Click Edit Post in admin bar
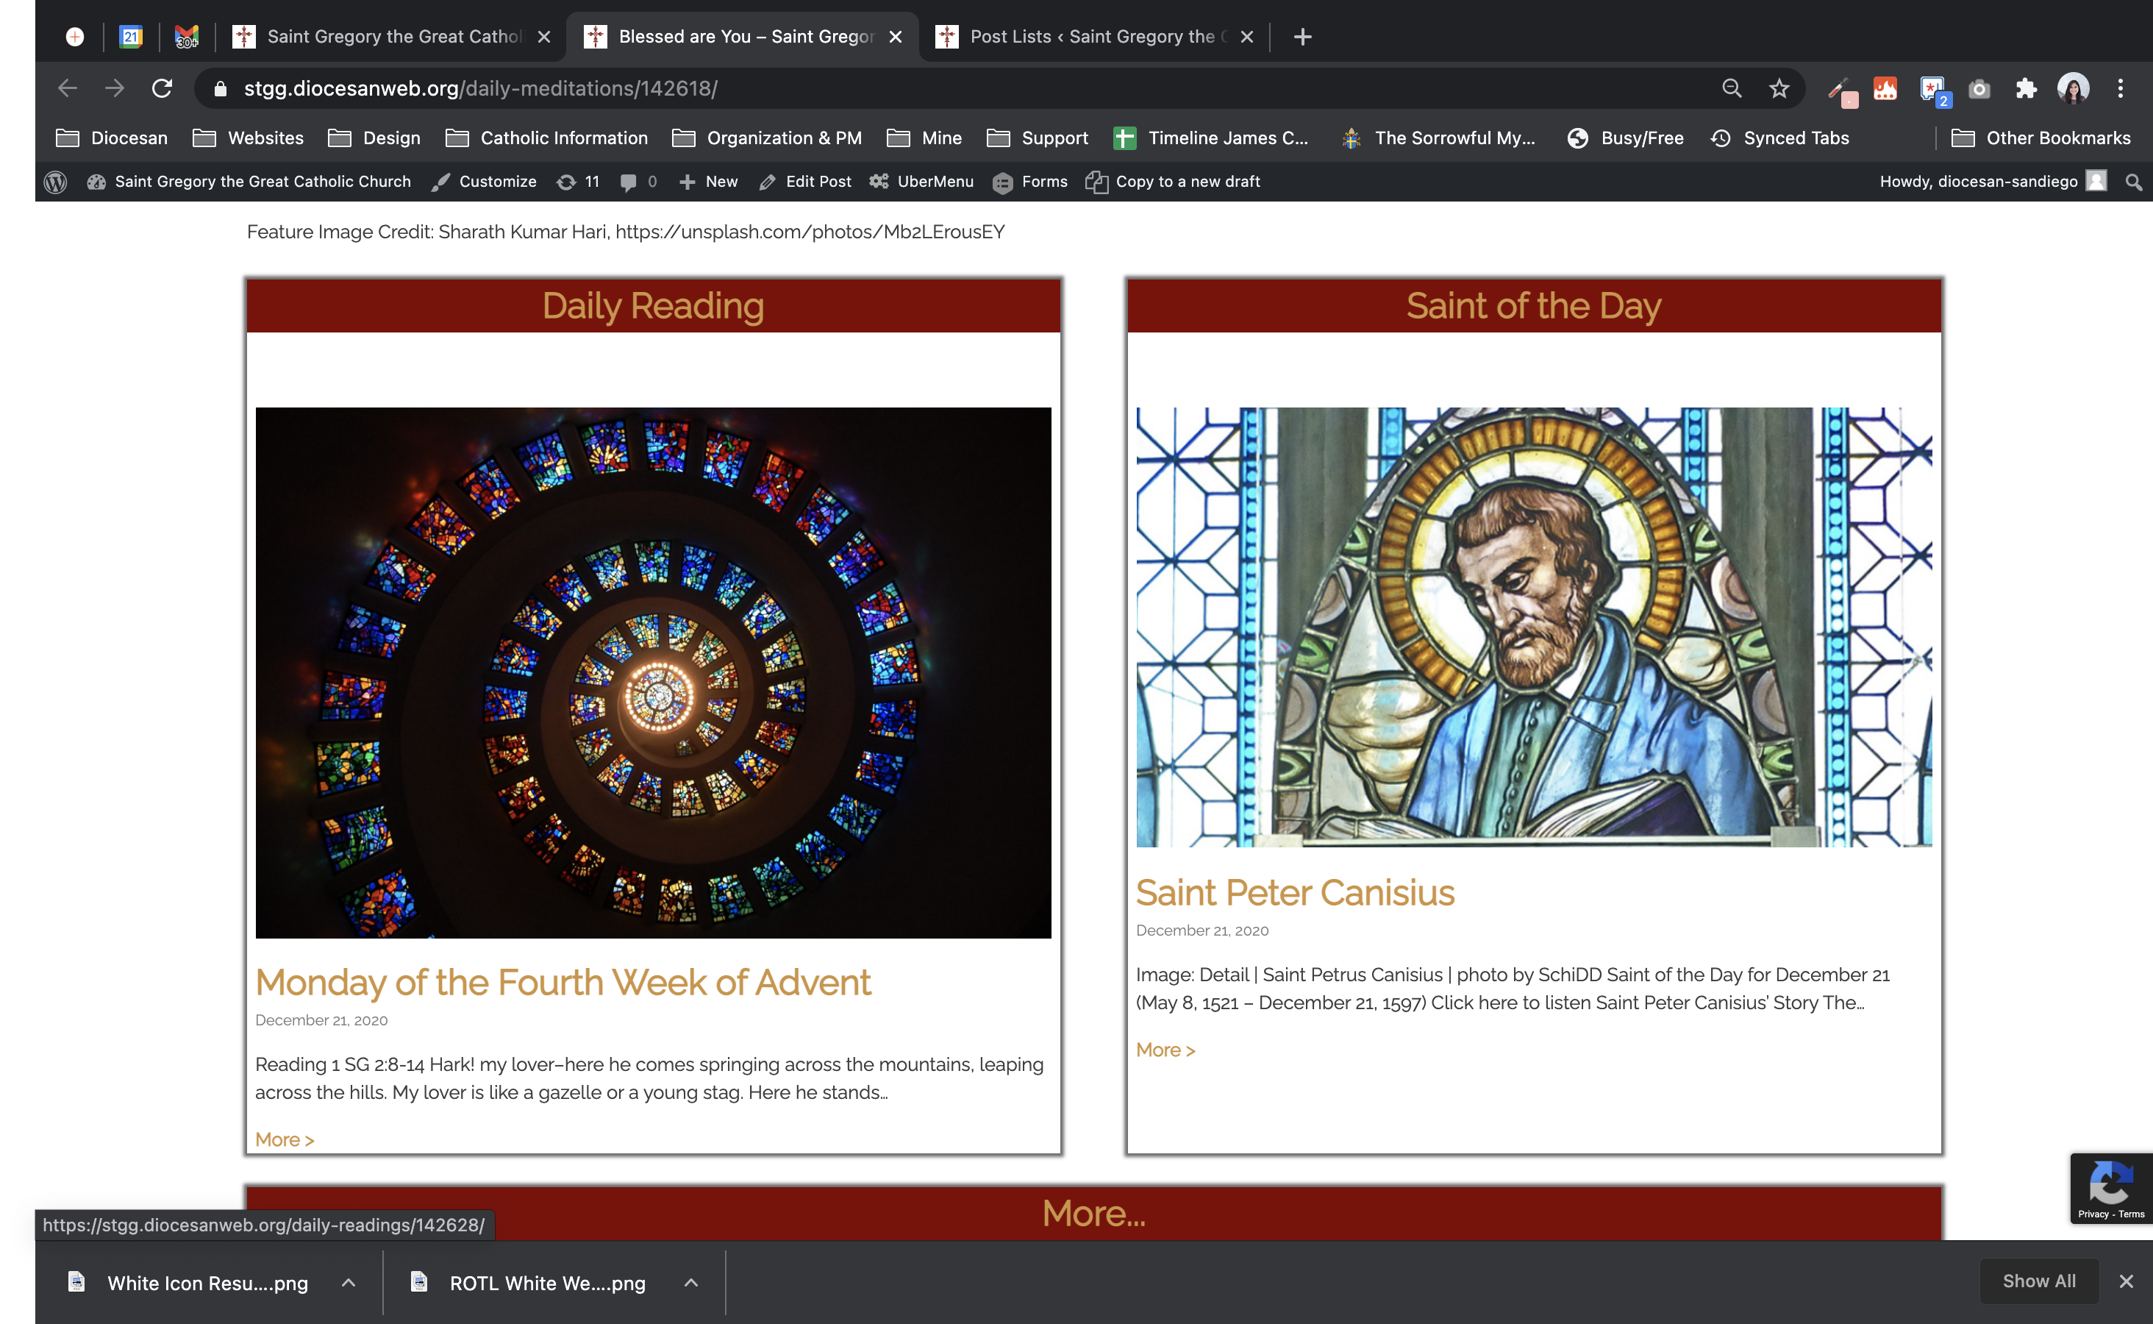This screenshot has height=1324, width=2153. [x=805, y=181]
